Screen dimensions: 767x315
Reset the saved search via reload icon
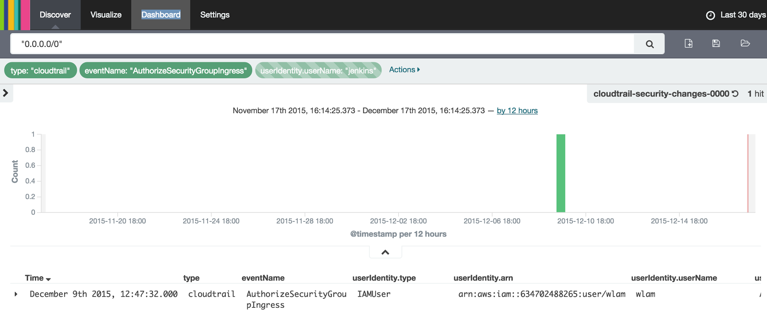[735, 93]
